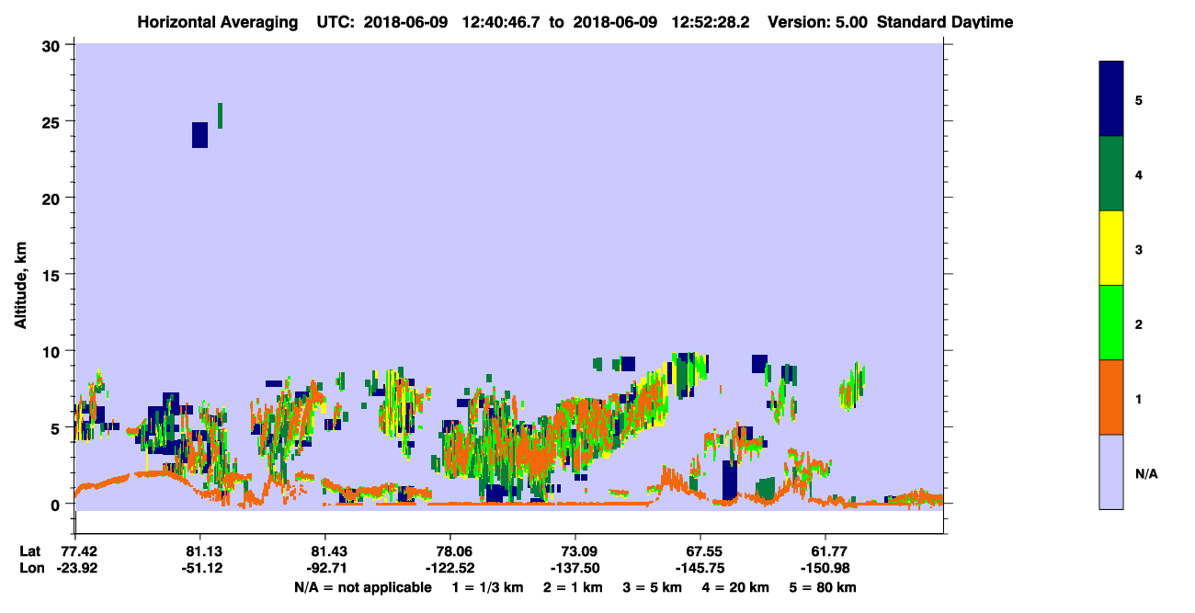Click the '5 = 80 km' legend text
The width and height of the screenshot is (1195, 613).
[825, 587]
